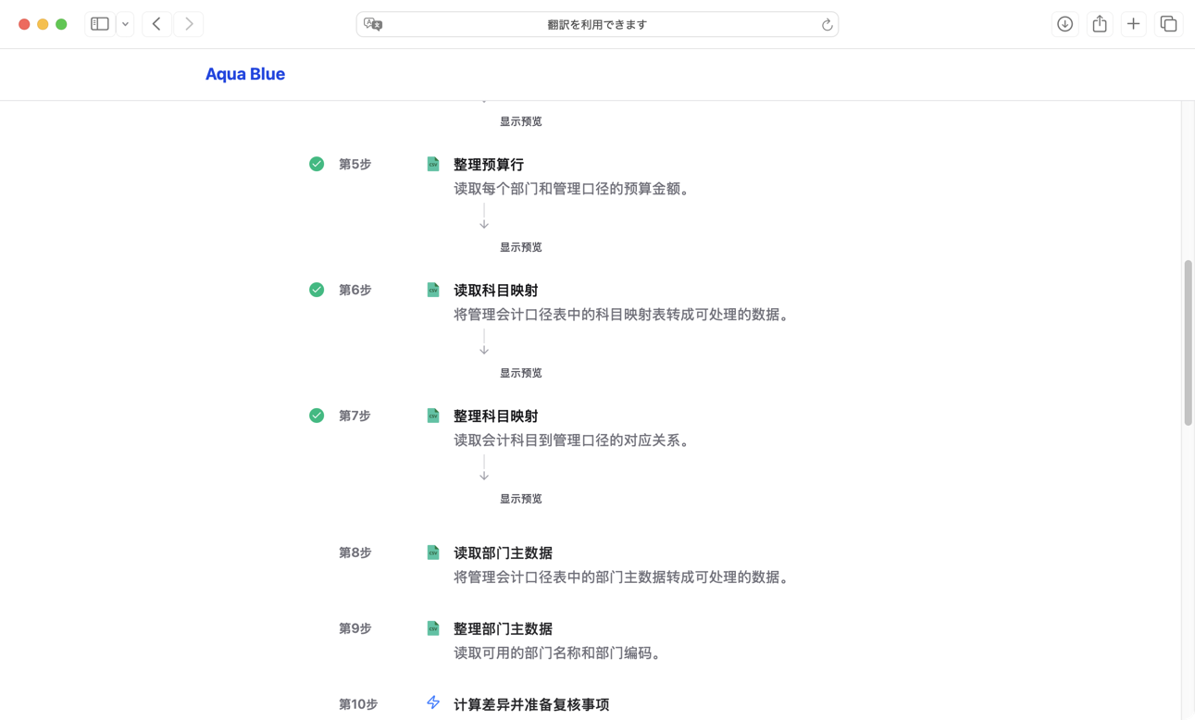Open the Share menu icon
Screen dimensions: 1195x720
click(1100, 24)
